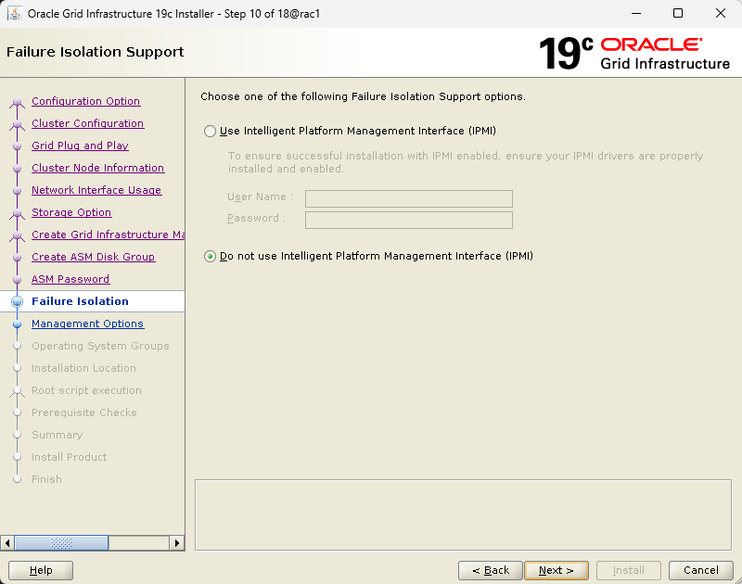The width and height of the screenshot is (742, 584).
Task: Click Network Interface Usage step bullet icon
Action: (x=17, y=191)
